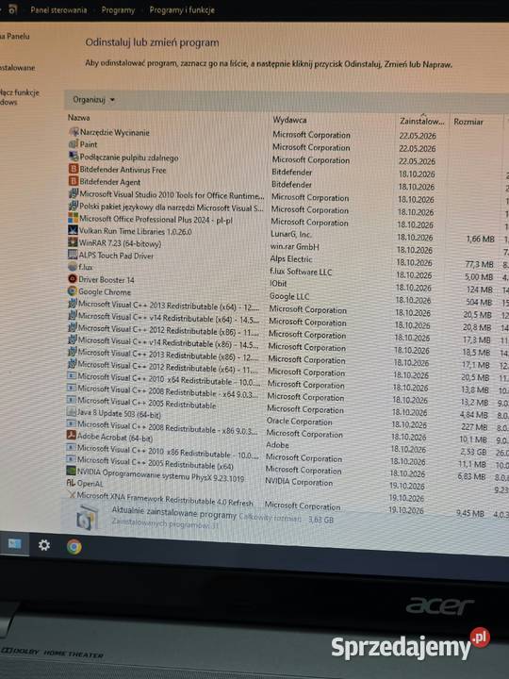The image size is (509, 679).
Task: Click the Narzędzie Wycinanie program icon
Action: pyautogui.click(x=74, y=132)
